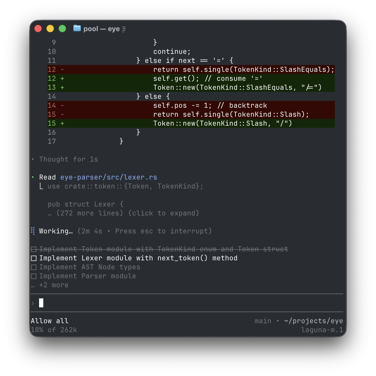Screen dimensions: 376x376
Task: Click the 'pub struct Lexer {' preview line
Action: (x=86, y=204)
